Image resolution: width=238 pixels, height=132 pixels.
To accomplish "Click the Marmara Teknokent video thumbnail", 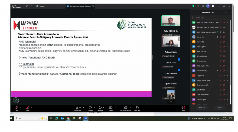I will pyautogui.click(x=171, y=42).
